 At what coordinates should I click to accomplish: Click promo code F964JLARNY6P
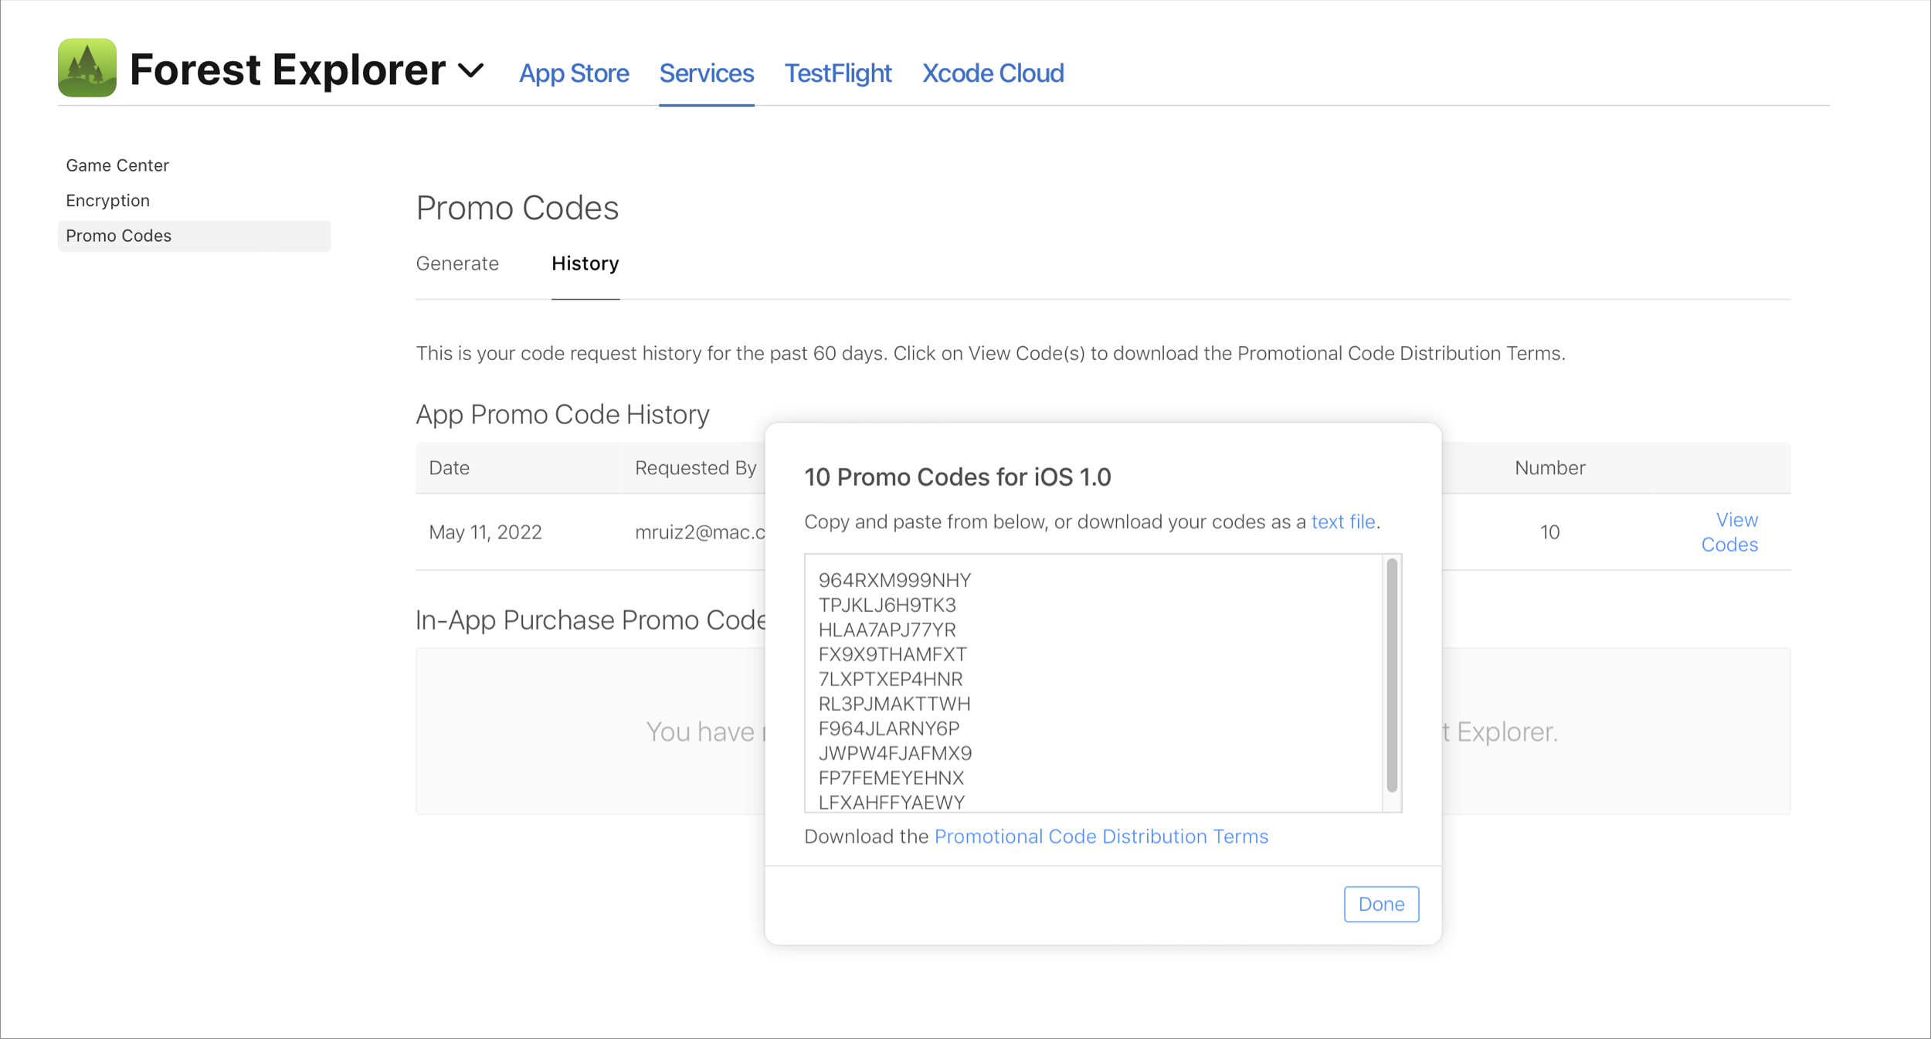889,728
